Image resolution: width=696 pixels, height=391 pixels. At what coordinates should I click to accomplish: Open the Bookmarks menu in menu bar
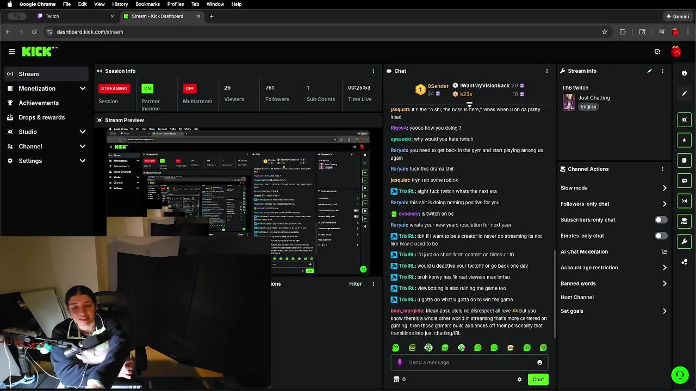click(148, 4)
